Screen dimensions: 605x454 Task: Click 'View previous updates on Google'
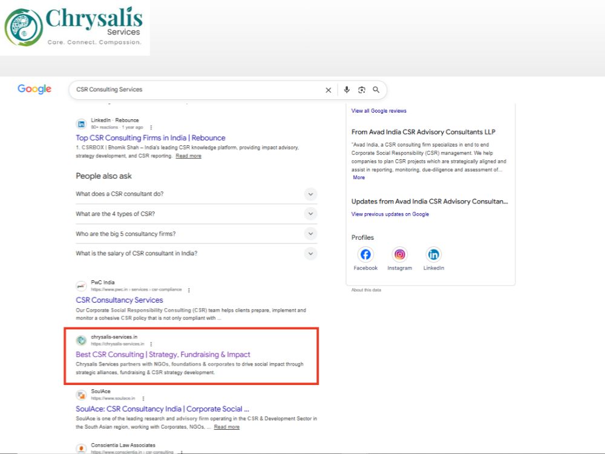390,214
